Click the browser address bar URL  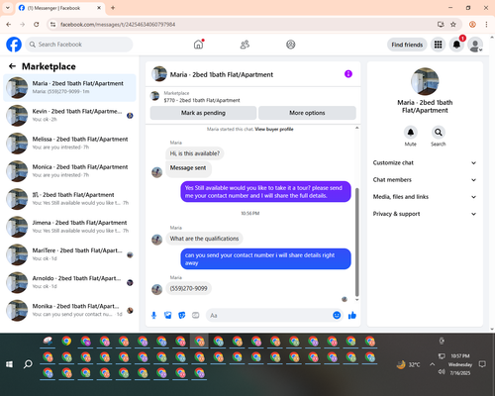point(118,25)
